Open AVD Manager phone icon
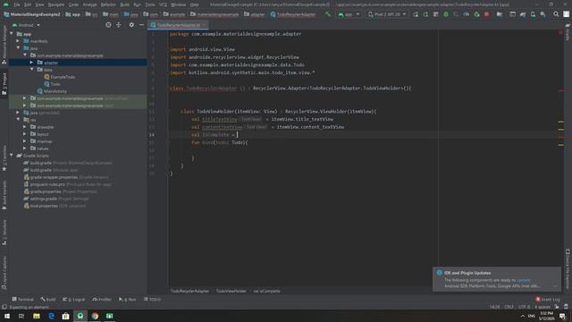Screen dimensions: 572x322 click(533, 14)
